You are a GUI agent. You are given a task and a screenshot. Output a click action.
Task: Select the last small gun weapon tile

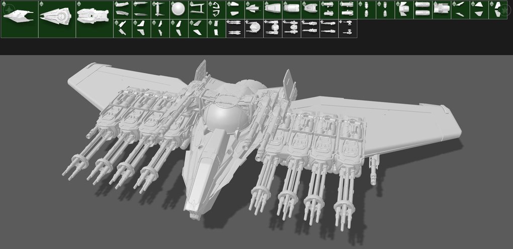pos(348,28)
